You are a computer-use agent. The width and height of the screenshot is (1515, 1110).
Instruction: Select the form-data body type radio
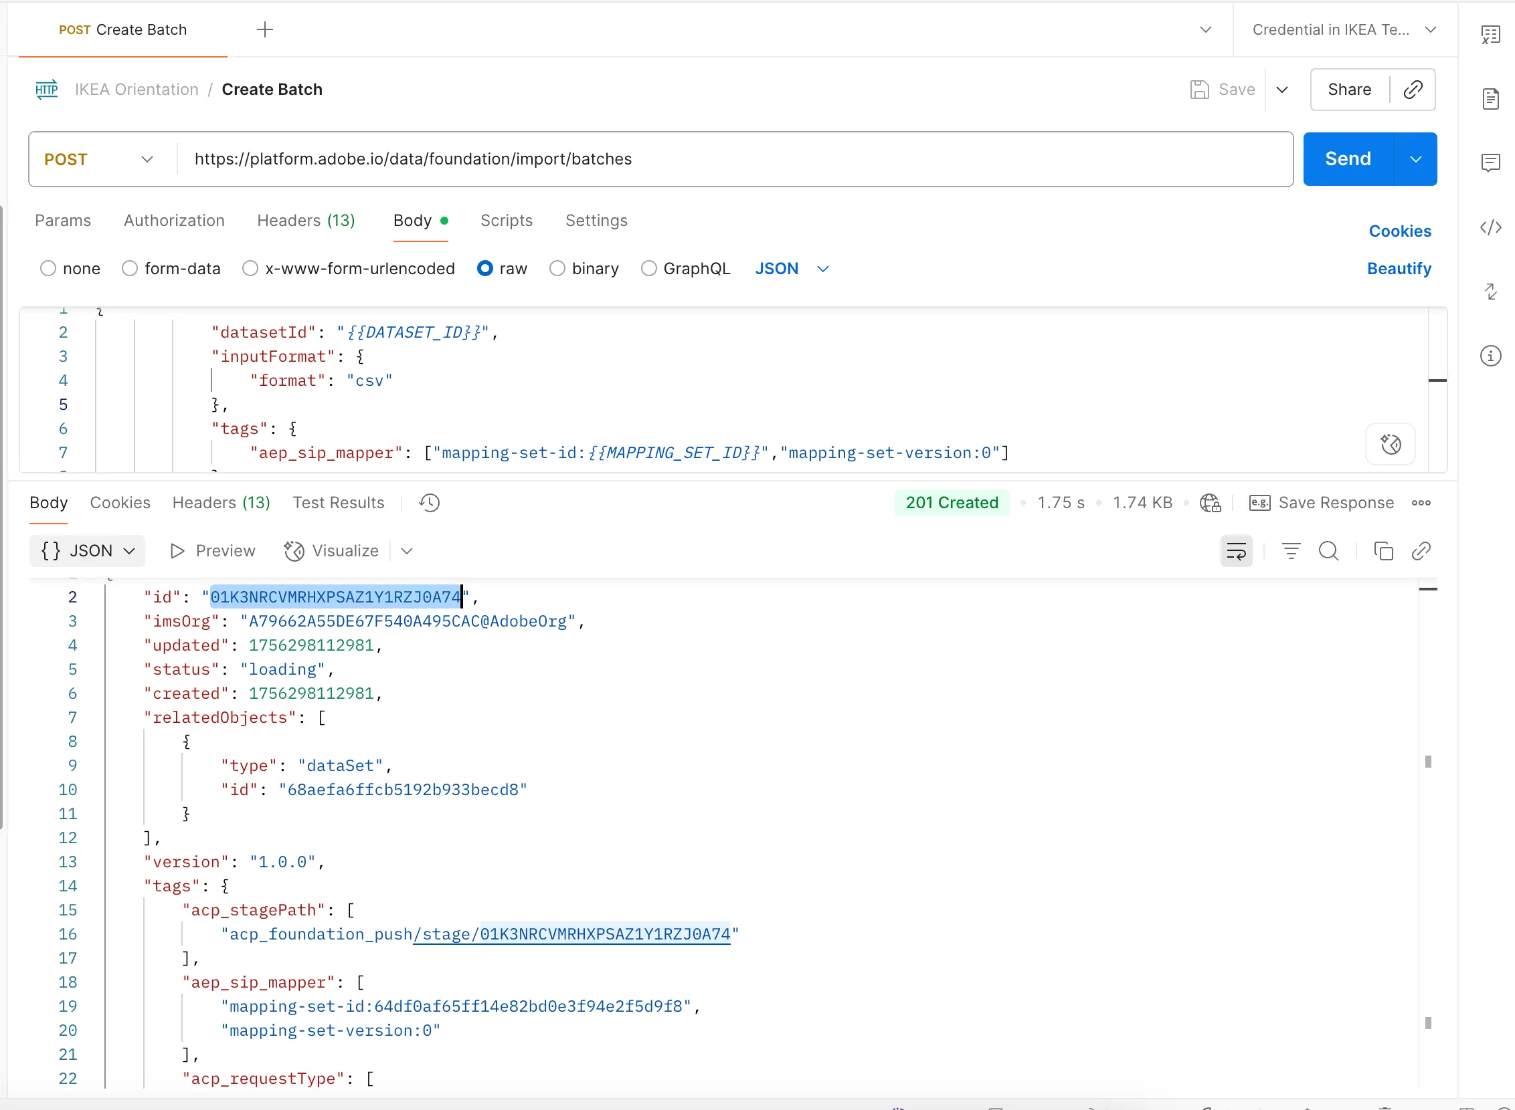coord(130,268)
